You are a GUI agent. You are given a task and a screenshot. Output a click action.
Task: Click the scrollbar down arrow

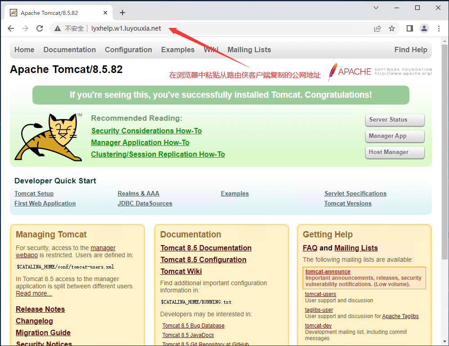444,341
